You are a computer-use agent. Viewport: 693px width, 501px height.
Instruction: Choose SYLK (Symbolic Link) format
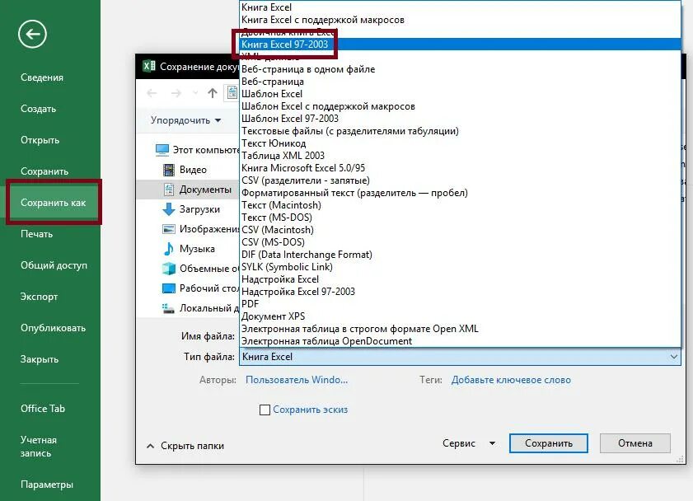(460, 267)
